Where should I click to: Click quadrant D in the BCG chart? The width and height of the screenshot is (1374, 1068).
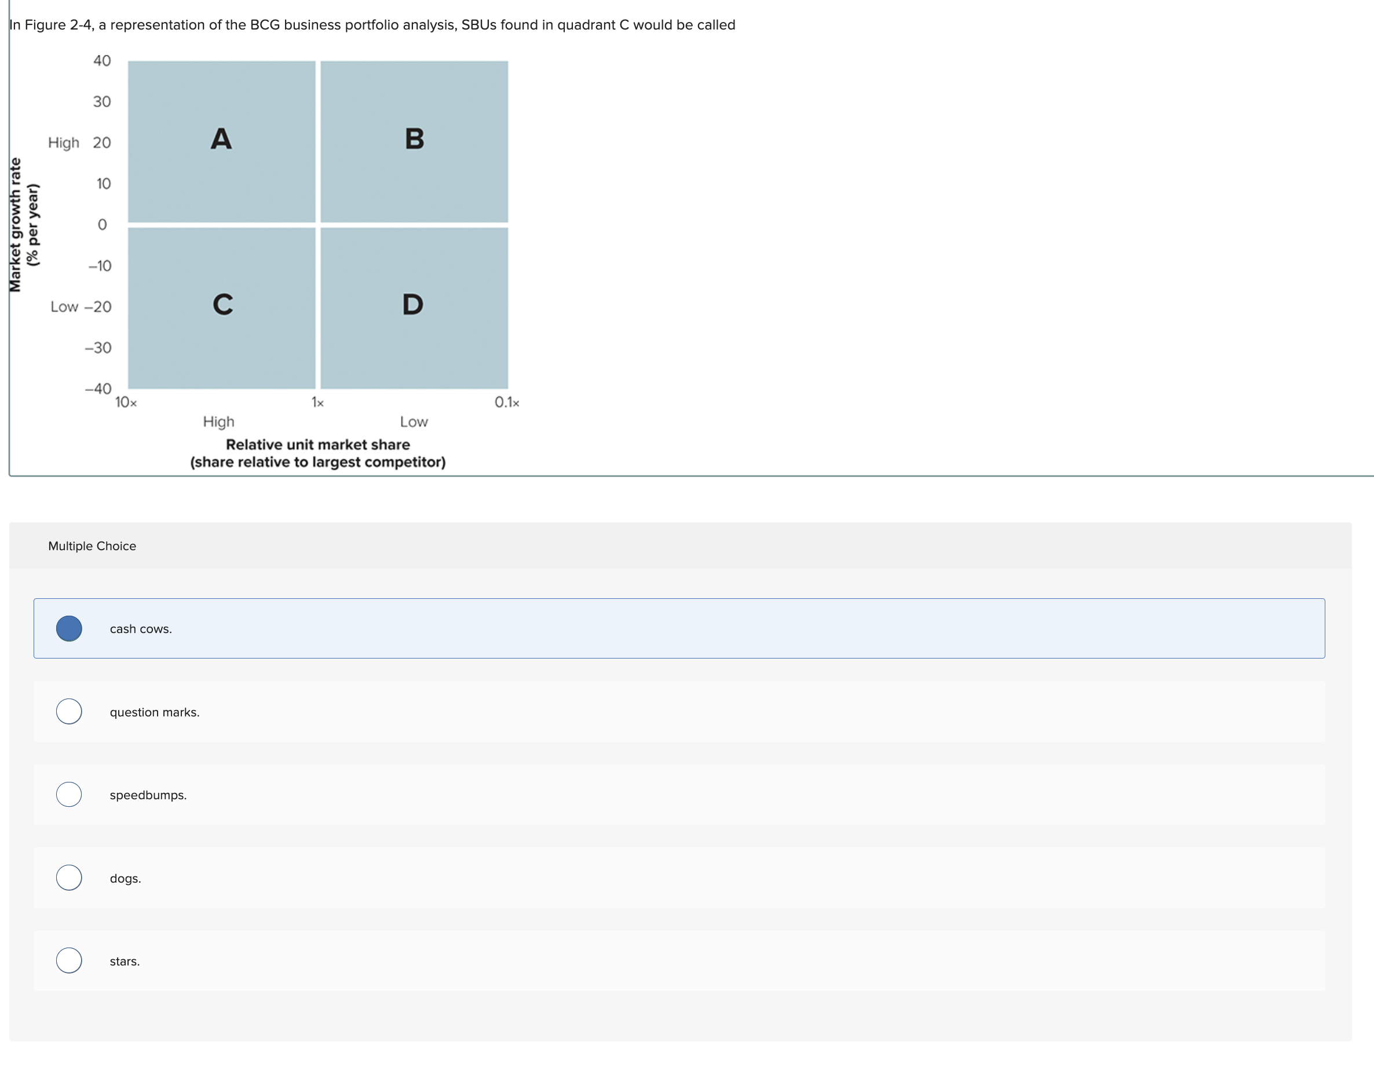(x=414, y=307)
